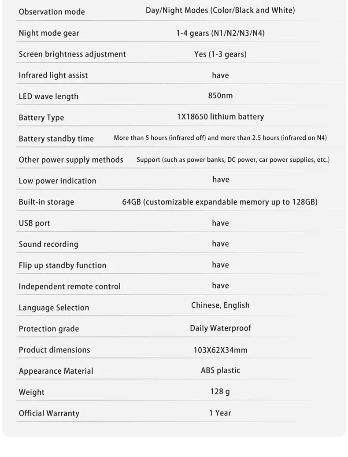Select Screen brightness adjustment label
This screenshot has width=348, height=457.
coord(72,54)
